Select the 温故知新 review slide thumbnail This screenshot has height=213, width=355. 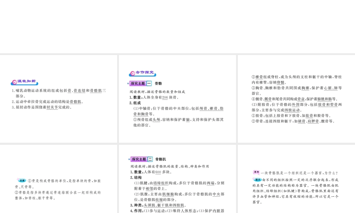click(x=59, y=99)
